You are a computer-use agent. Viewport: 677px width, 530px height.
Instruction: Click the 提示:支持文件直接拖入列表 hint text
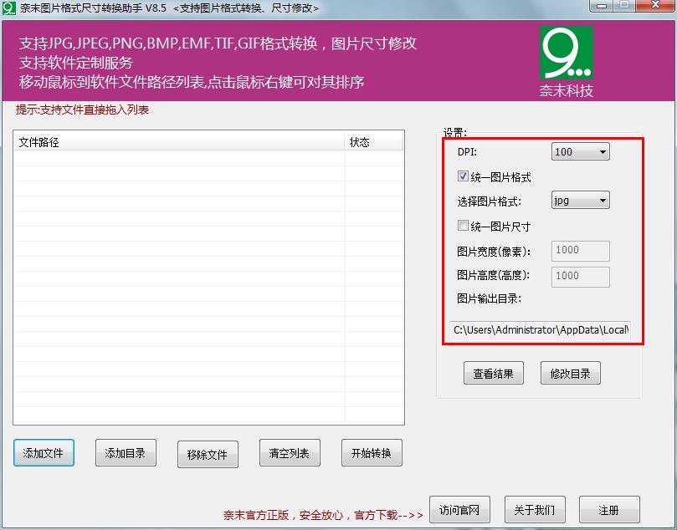tap(83, 110)
